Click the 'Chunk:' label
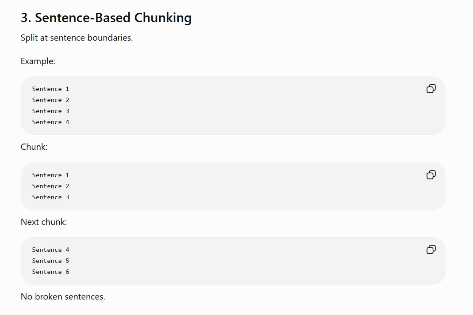The width and height of the screenshot is (473, 315). coord(34,147)
